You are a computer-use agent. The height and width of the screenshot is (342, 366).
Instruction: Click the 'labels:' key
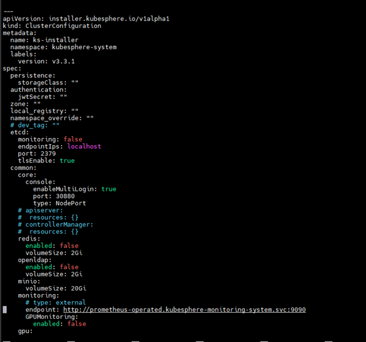click(23, 54)
